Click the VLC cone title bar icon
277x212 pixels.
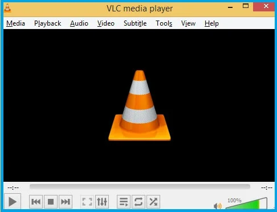pyautogui.click(x=7, y=8)
